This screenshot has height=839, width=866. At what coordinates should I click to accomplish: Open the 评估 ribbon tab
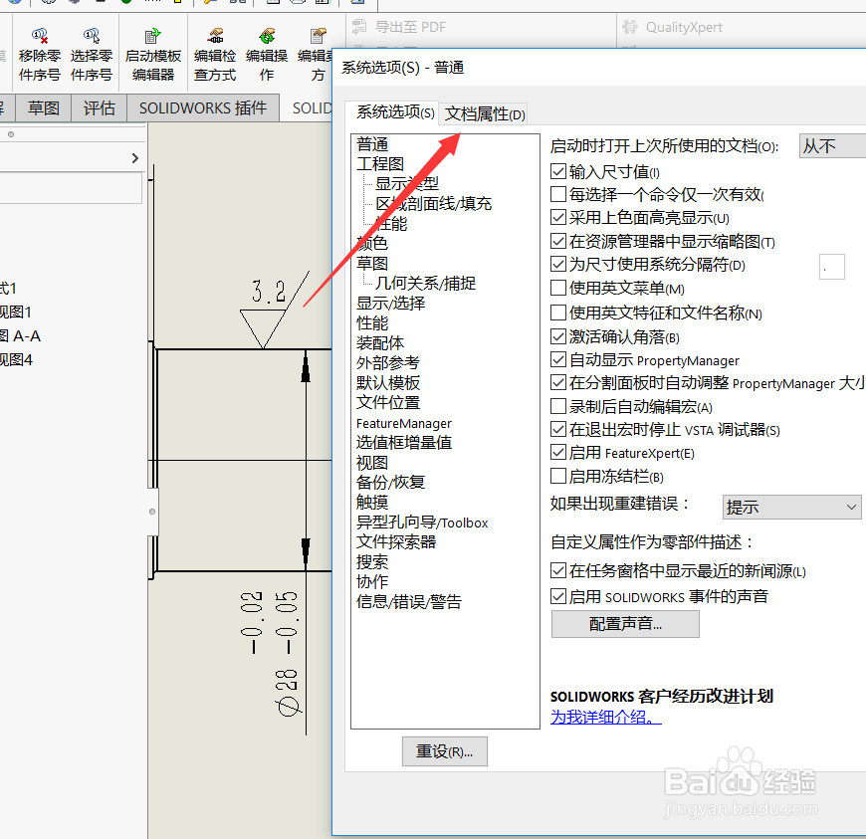coord(100,107)
